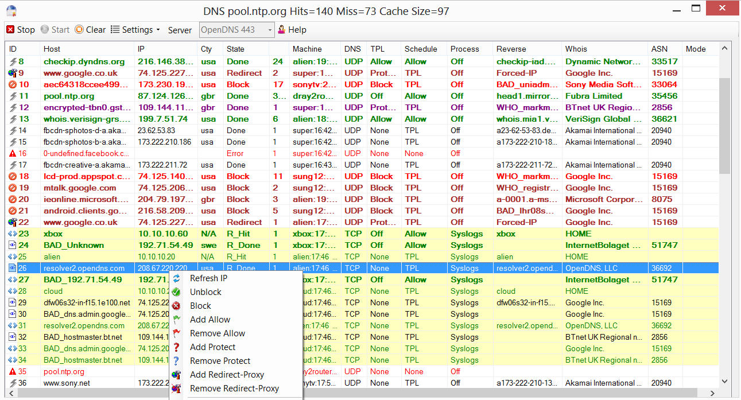Select the pool.ntp.org host in row 11
The height and width of the screenshot is (400, 741).
(x=69, y=96)
